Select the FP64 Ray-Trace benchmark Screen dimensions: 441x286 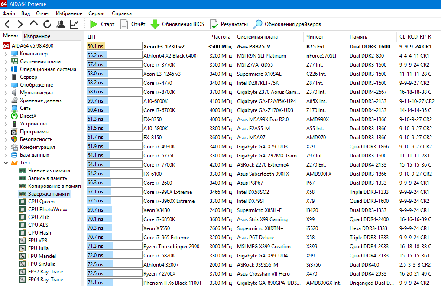41,280
